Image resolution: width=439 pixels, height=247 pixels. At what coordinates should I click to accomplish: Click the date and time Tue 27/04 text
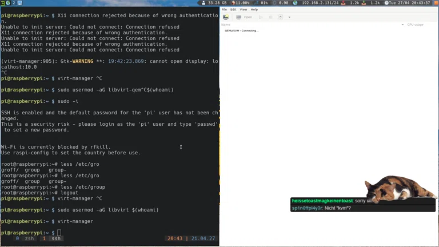[409, 3]
